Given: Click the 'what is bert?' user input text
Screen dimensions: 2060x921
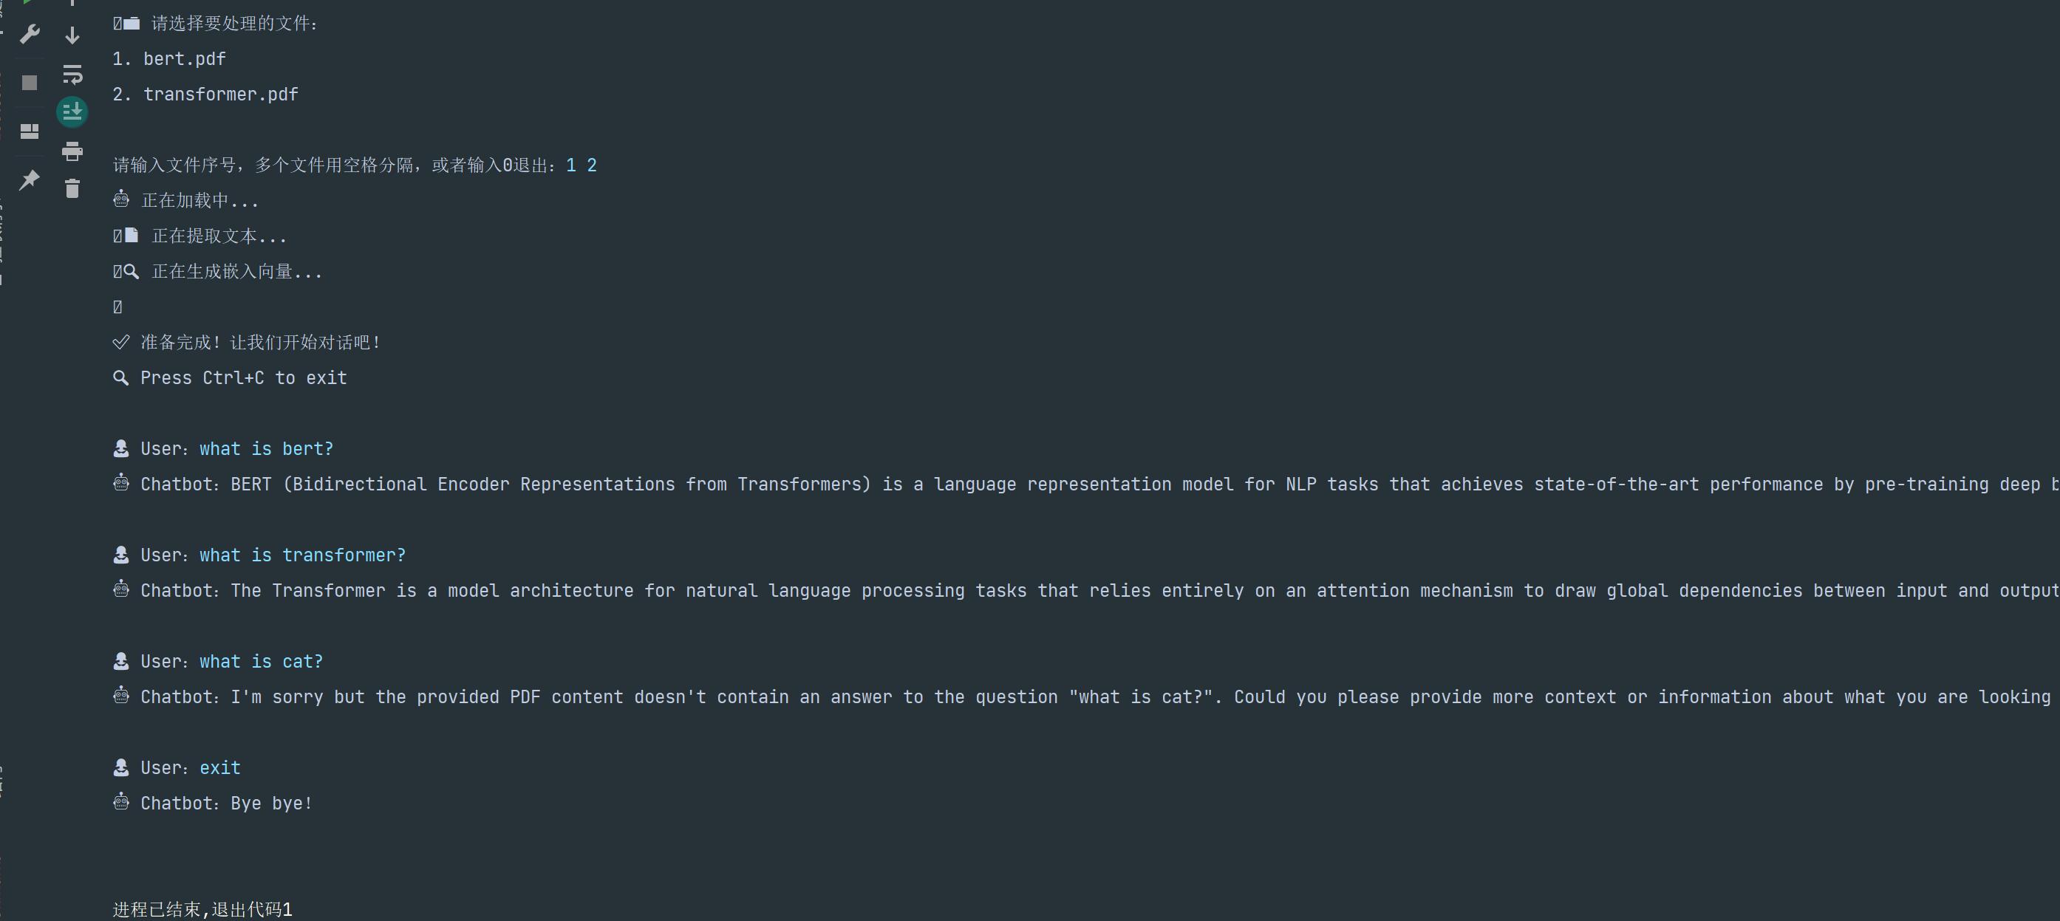Looking at the screenshot, I should pyautogui.click(x=266, y=448).
